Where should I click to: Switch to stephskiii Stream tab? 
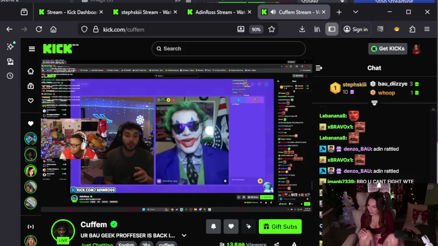(145, 12)
